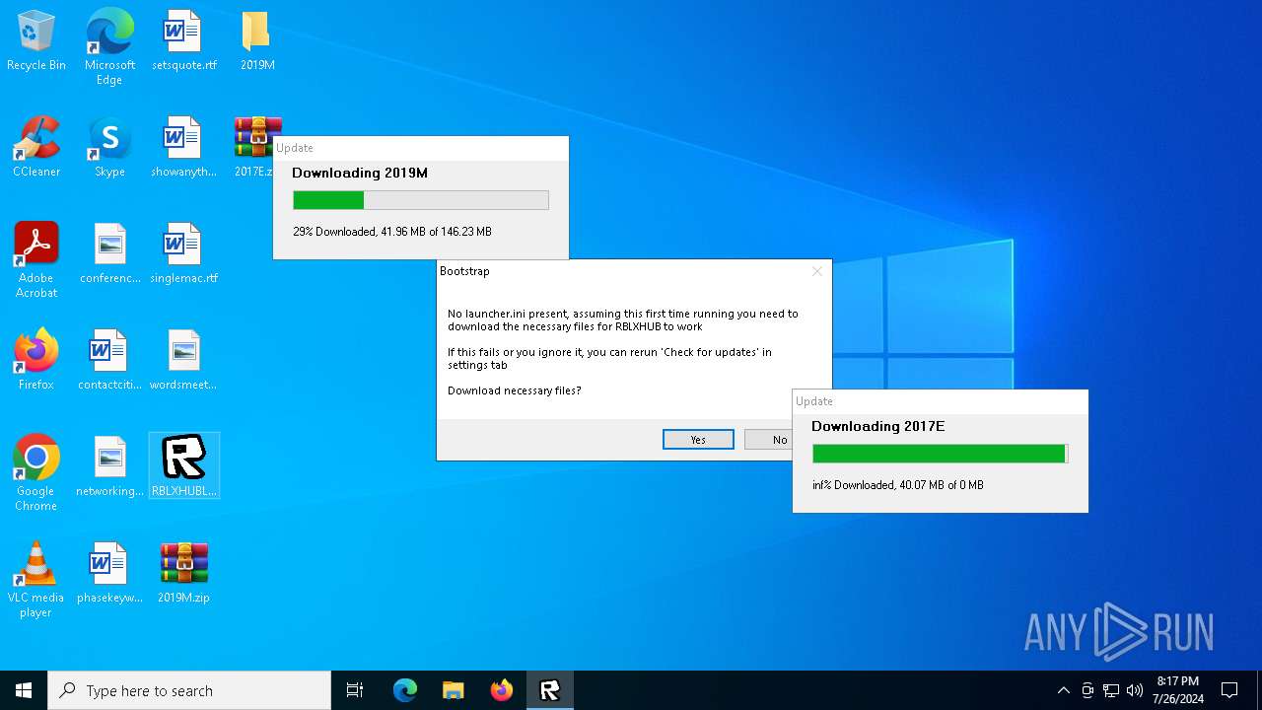Click the '29% Downloaded, 41.96 MB' status text
The image size is (1262, 710).
click(x=392, y=232)
